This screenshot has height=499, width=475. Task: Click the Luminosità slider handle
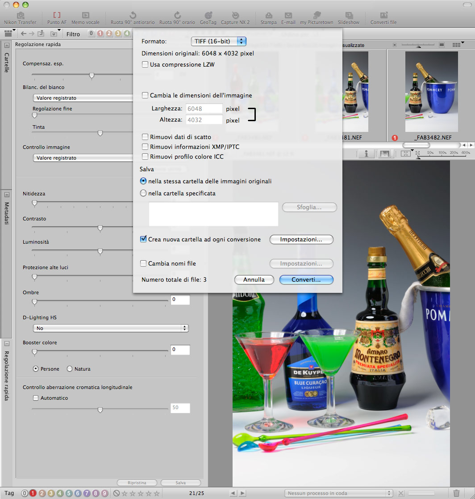(100, 252)
